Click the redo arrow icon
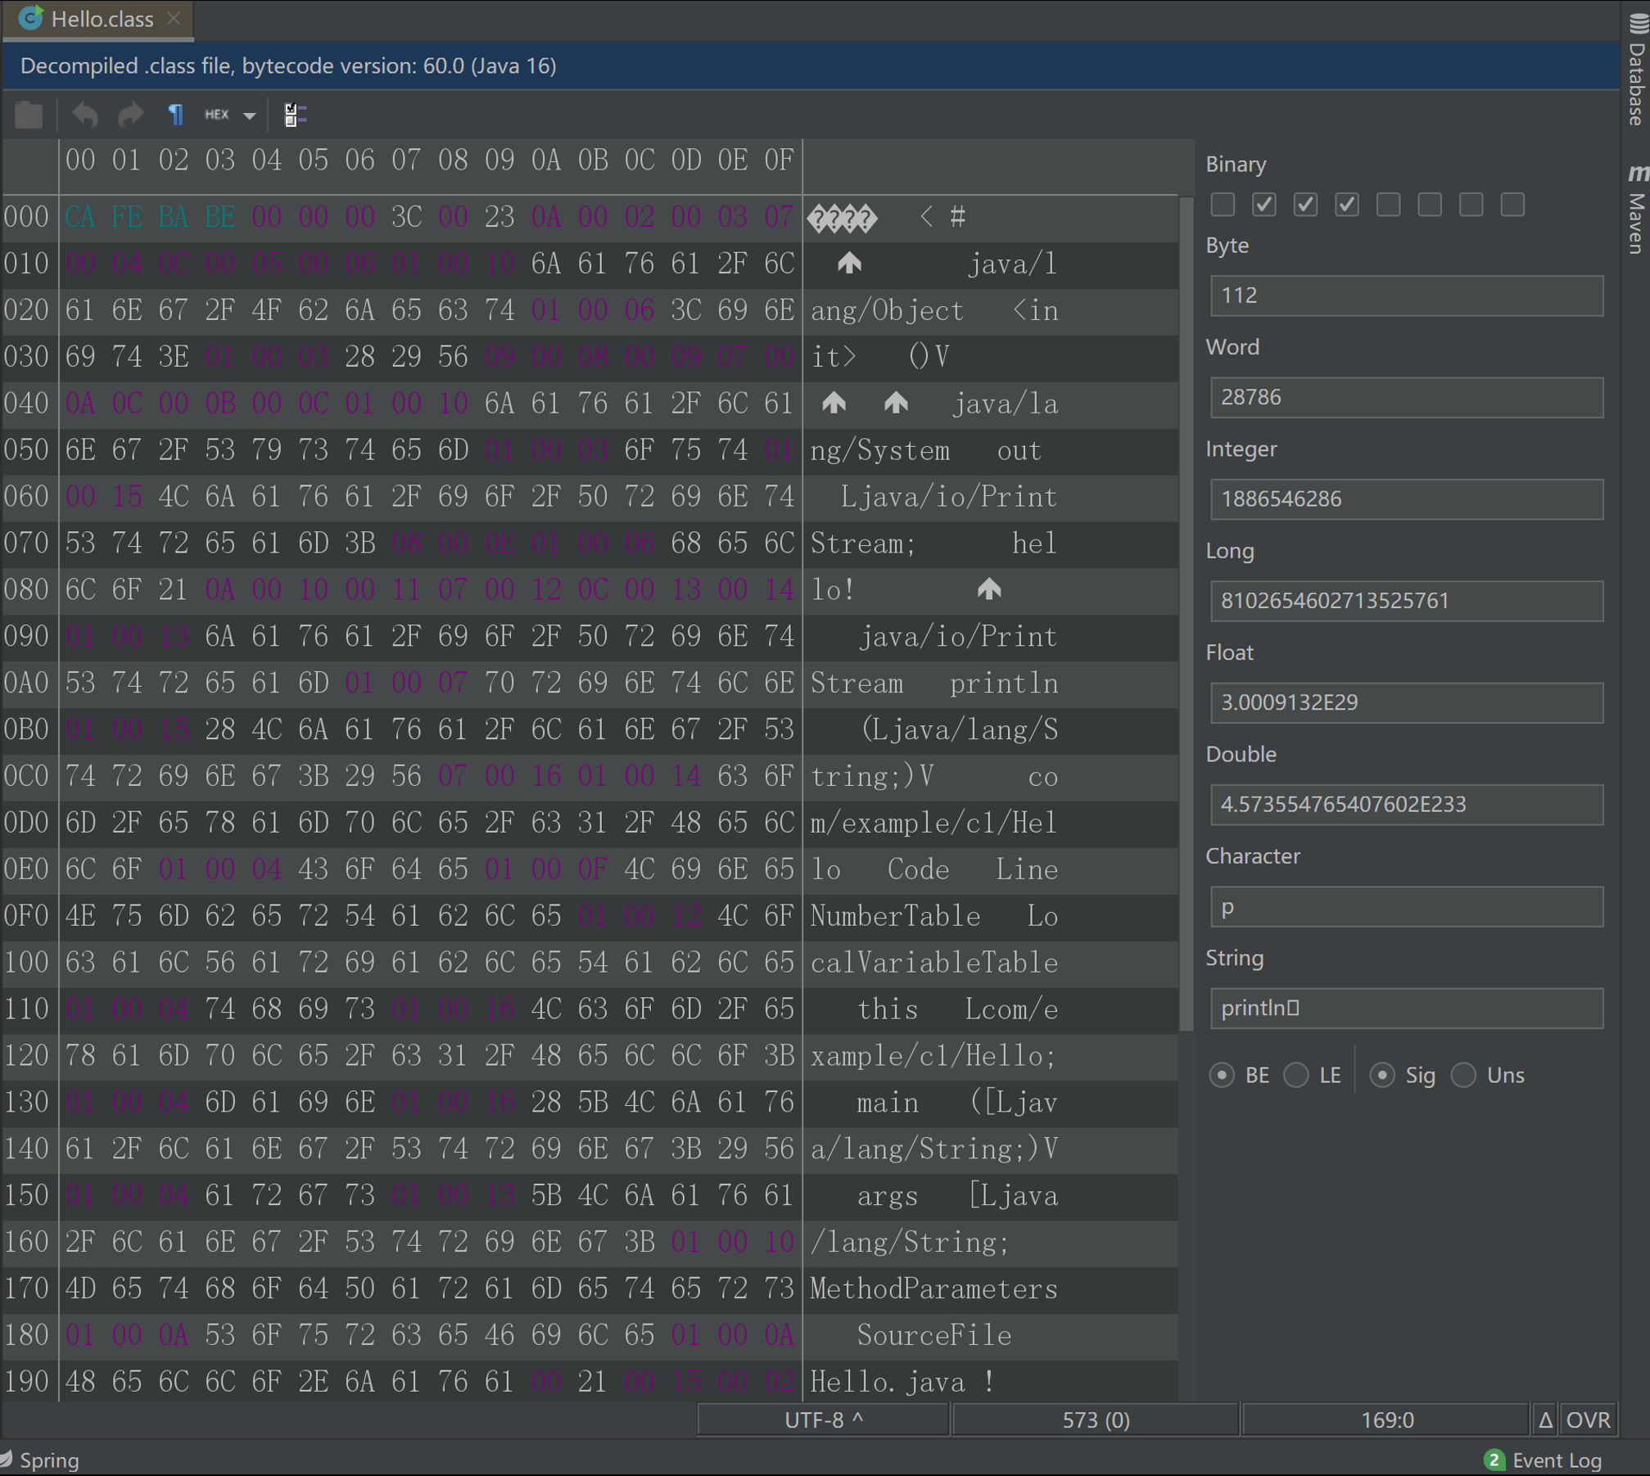Screen dimensions: 1650x1476 click(x=131, y=115)
